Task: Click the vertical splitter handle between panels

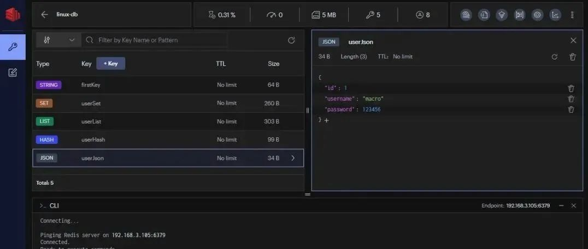Action: click(308, 110)
